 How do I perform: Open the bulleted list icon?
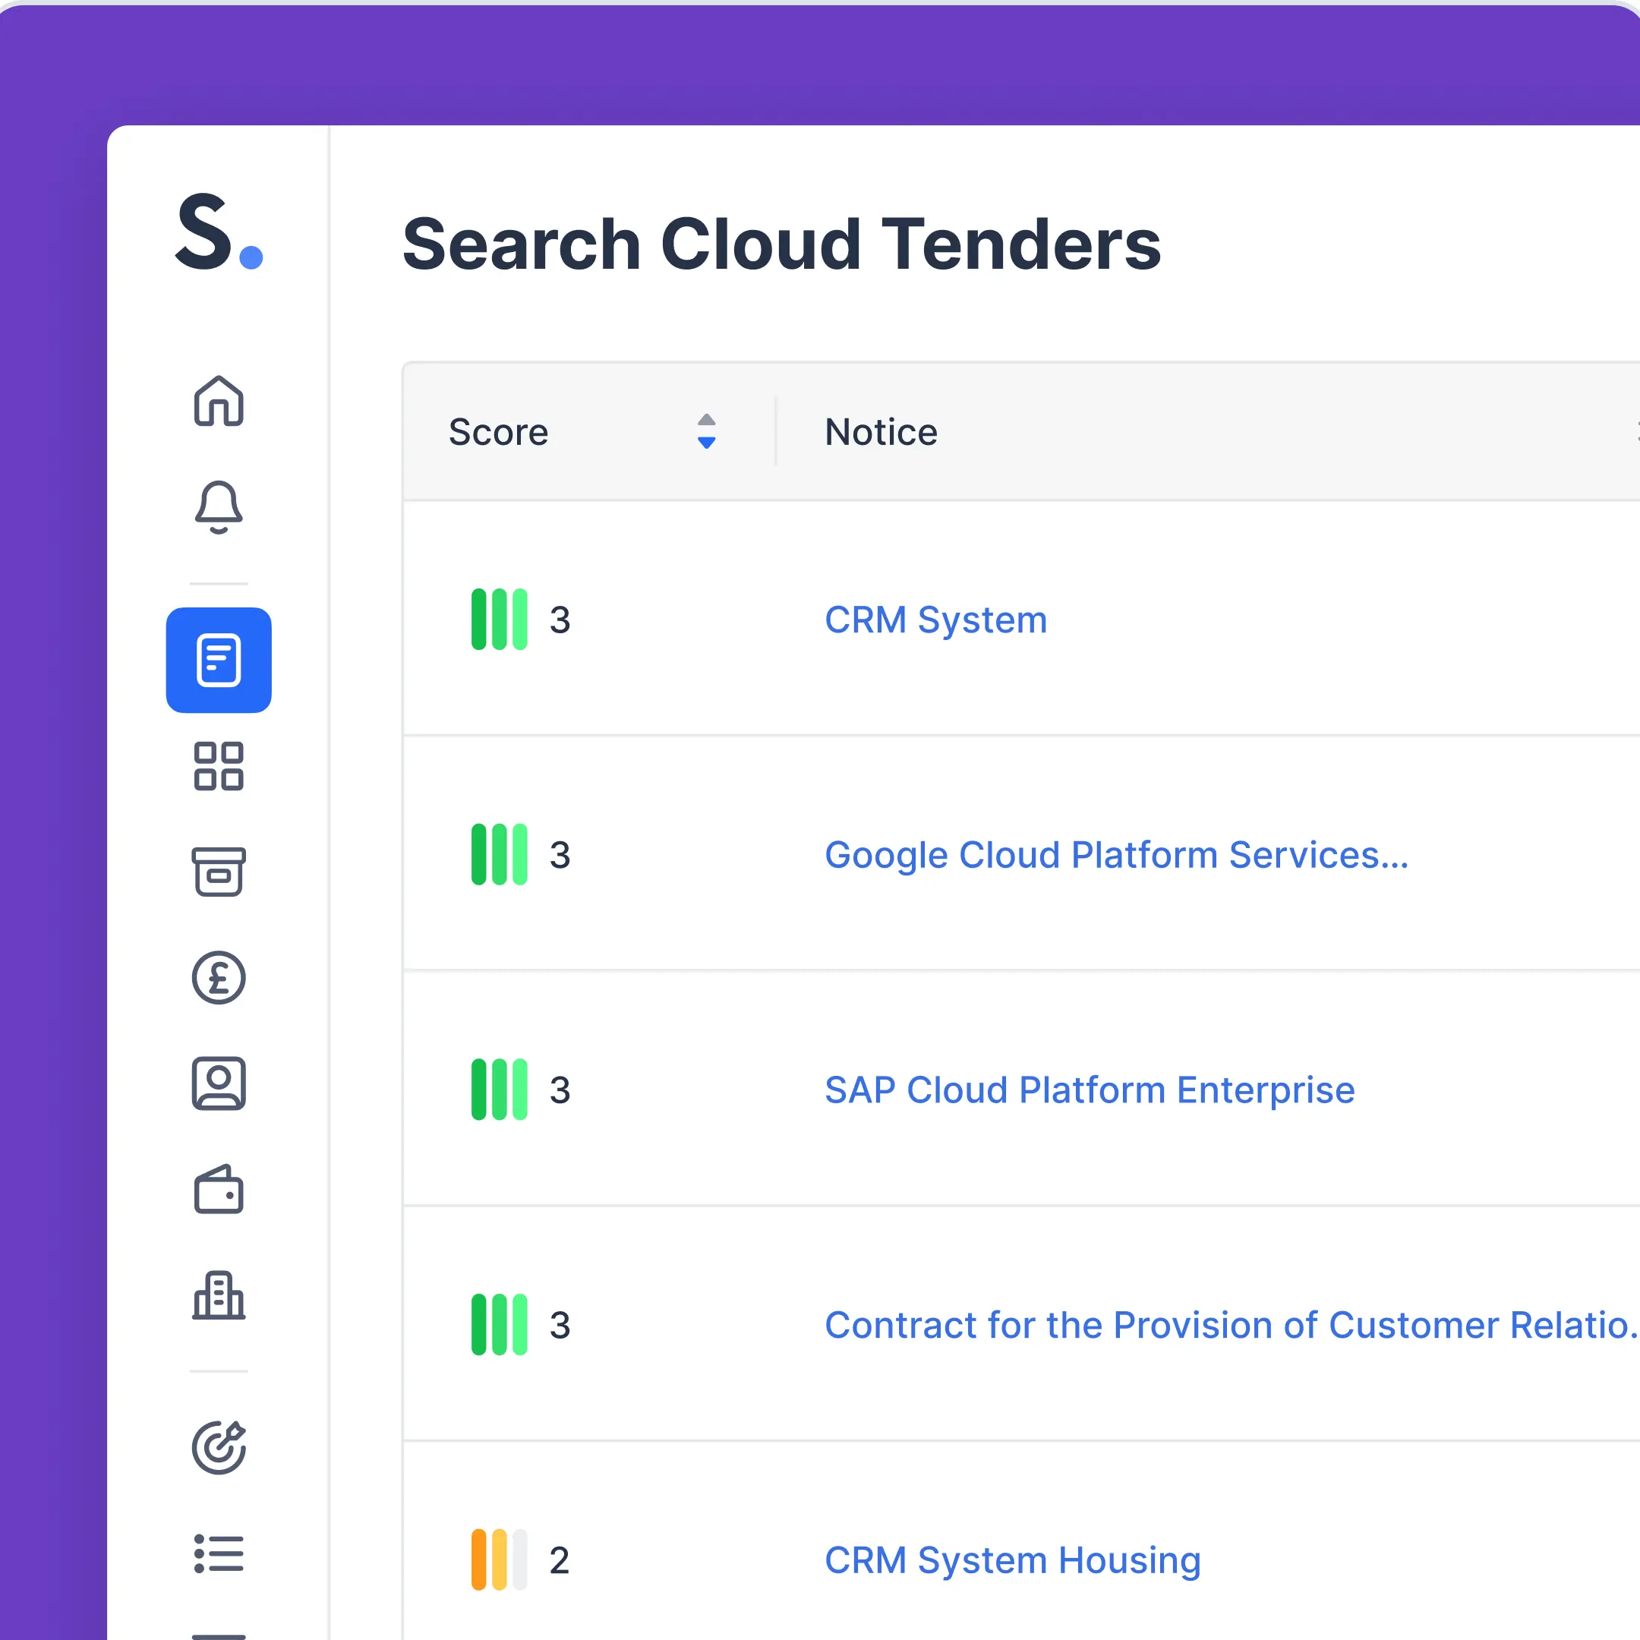click(x=219, y=1553)
